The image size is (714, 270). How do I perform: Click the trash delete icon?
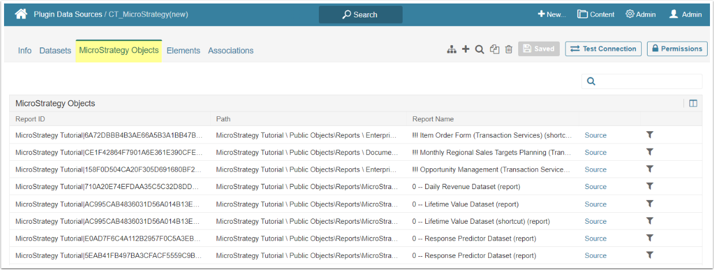click(x=508, y=50)
